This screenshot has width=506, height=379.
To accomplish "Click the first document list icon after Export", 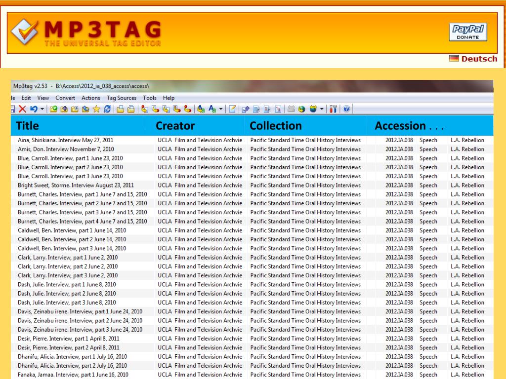I will 256,109.
